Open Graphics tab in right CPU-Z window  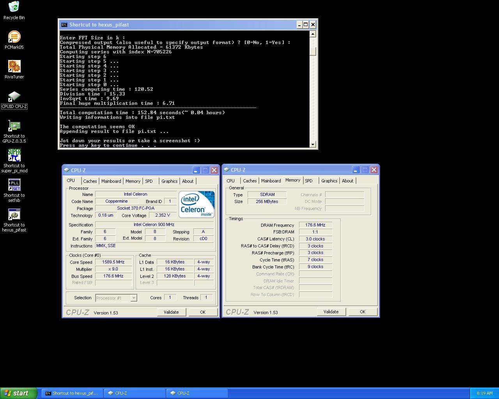(329, 181)
